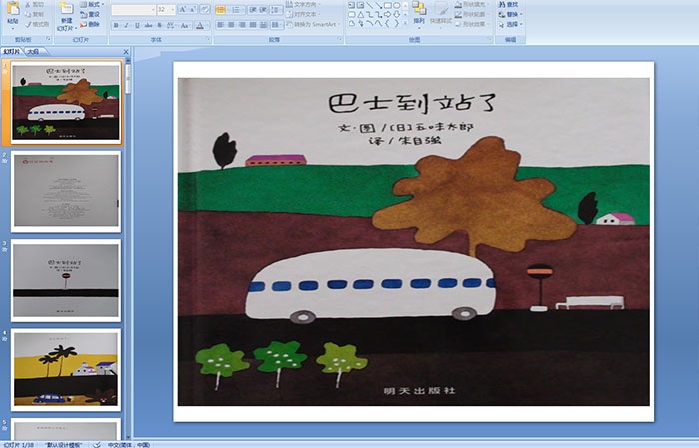Image resolution: width=699 pixels, height=448 pixels.
Task: Toggle bold formatting
Action: pyautogui.click(x=116, y=25)
